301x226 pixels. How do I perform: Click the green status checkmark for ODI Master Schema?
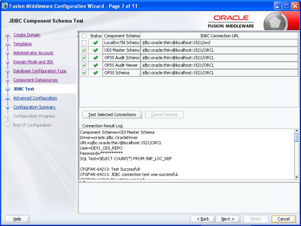pos(95,50)
